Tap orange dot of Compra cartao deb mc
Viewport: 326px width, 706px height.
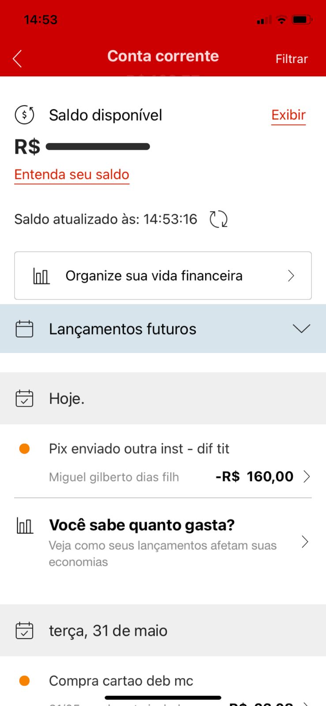coord(25,681)
